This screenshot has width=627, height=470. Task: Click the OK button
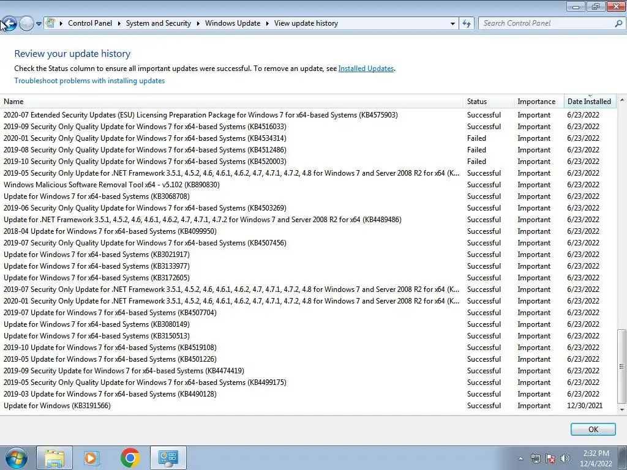593,429
